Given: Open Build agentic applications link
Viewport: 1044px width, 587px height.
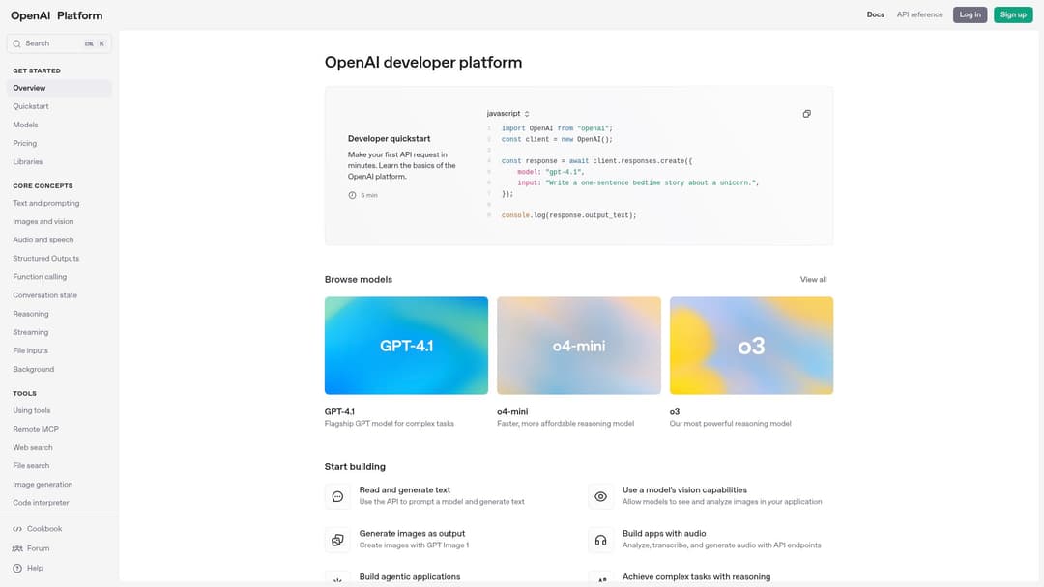Looking at the screenshot, I should coord(410,577).
